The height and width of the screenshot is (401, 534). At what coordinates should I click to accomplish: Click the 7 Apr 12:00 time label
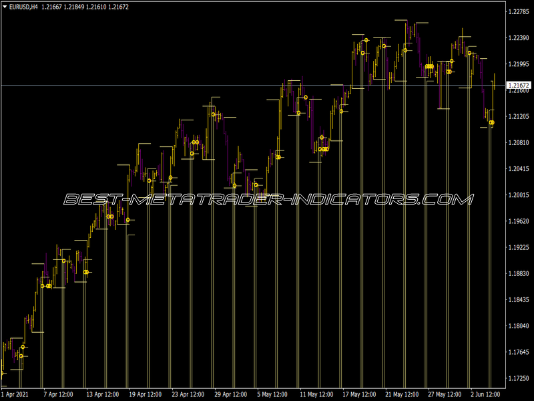point(58,394)
